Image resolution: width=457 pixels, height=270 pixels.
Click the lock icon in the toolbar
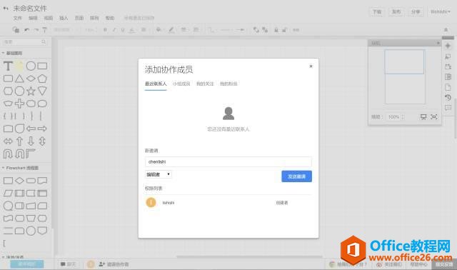point(276,30)
